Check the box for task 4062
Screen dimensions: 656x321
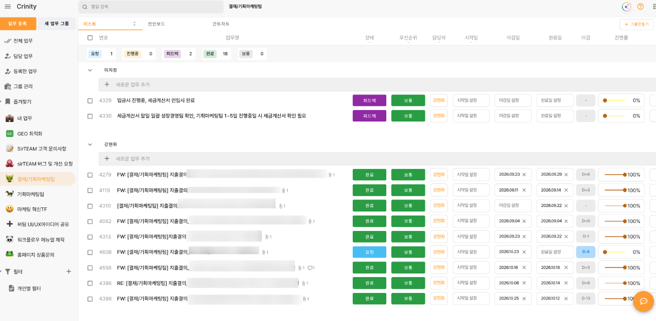pos(90,221)
